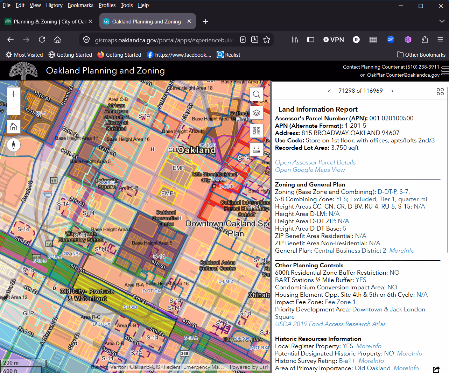
Task: Click the Oakland oak tree logo
Action: point(23,71)
